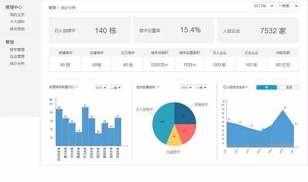The image size is (308, 182).
Task: Expand the 已入驻楼宇 trend title arrow
Action: 246,87
